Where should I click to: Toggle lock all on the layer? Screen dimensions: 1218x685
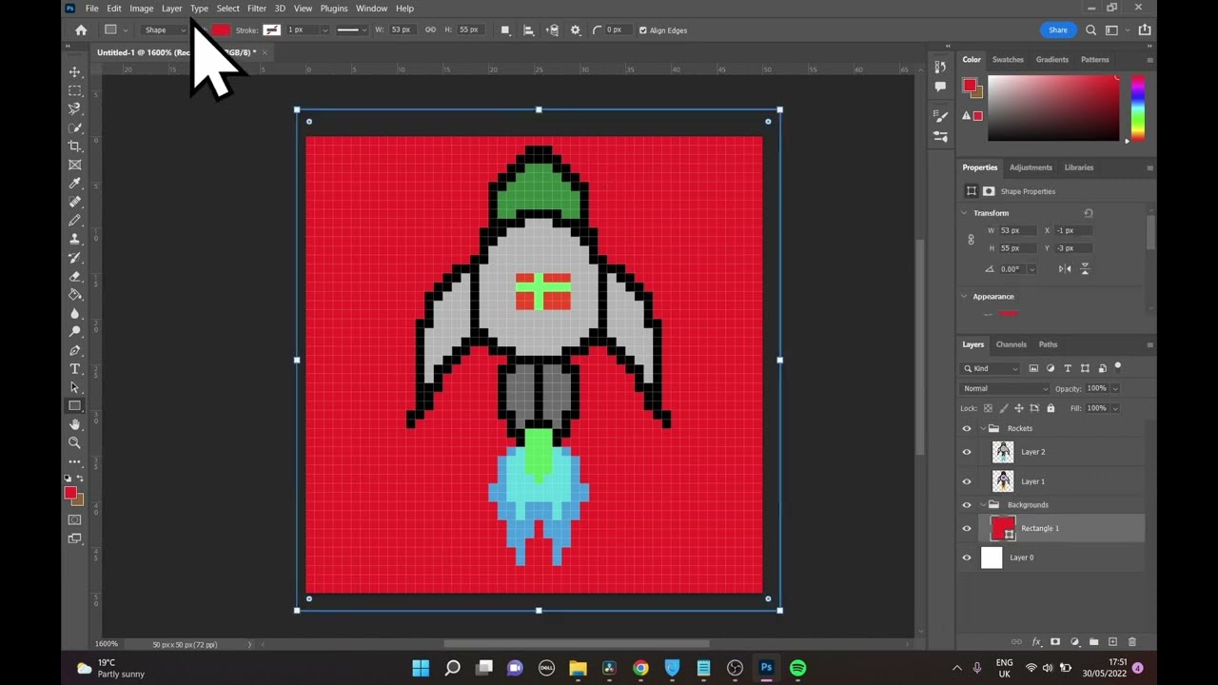[1051, 408]
